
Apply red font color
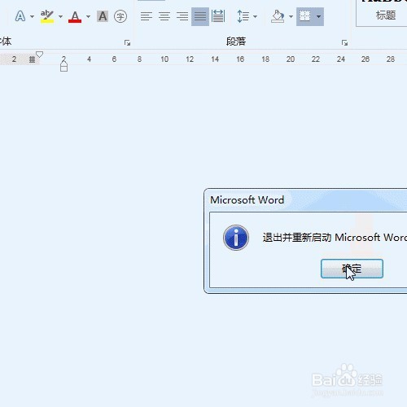pos(75,16)
